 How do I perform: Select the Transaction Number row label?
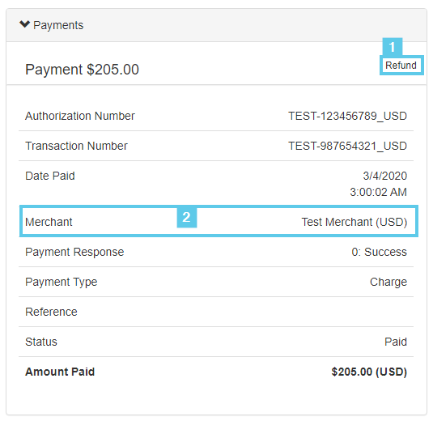pyautogui.click(x=76, y=146)
